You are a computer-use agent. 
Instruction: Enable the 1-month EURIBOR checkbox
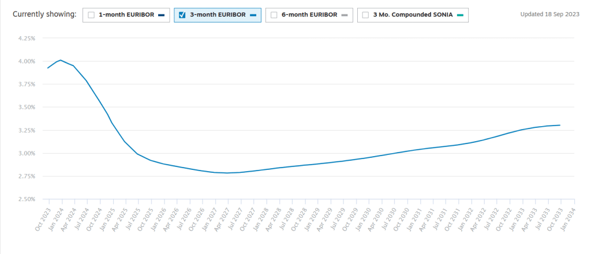(91, 15)
